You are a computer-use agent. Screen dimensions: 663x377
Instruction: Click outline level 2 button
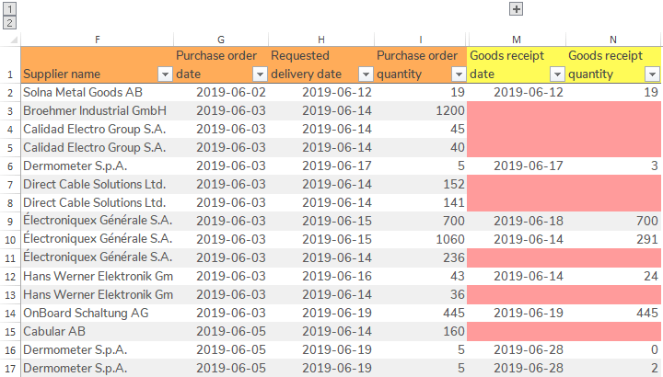[x=9, y=22]
